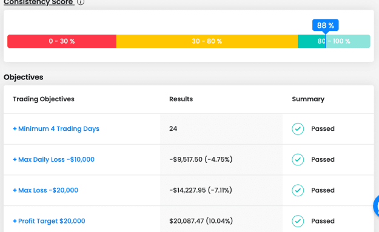Select the yellow 30 - 80 % segment
Viewport: 379px width, 232px height.
click(207, 41)
